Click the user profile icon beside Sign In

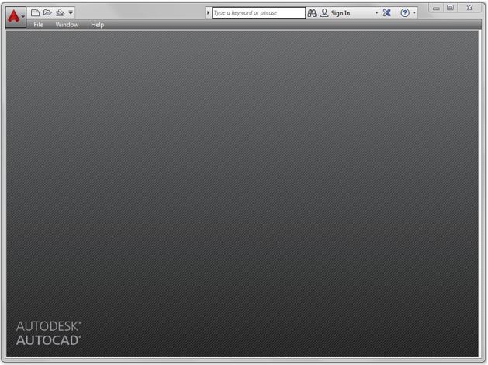pyautogui.click(x=324, y=13)
